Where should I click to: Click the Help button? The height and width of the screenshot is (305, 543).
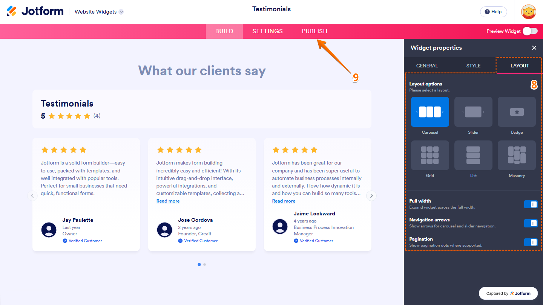[494, 12]
